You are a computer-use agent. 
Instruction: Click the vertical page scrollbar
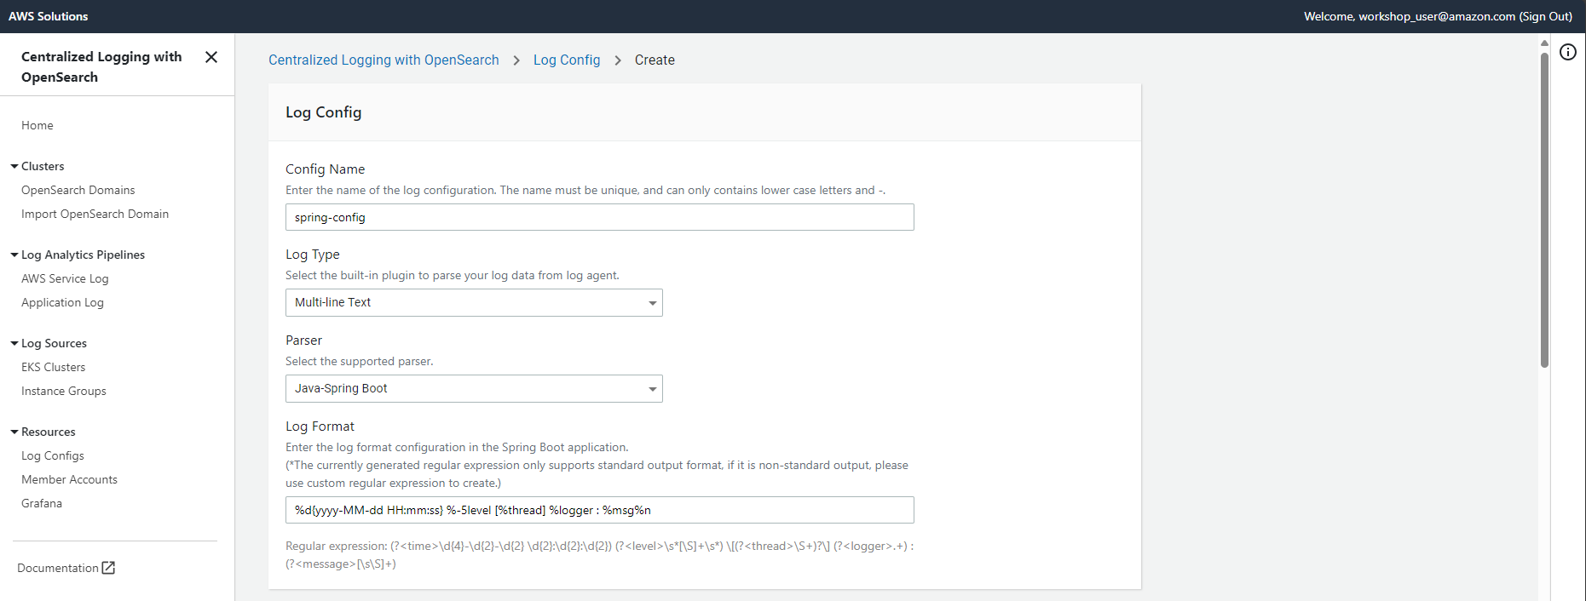[1543, 213]
